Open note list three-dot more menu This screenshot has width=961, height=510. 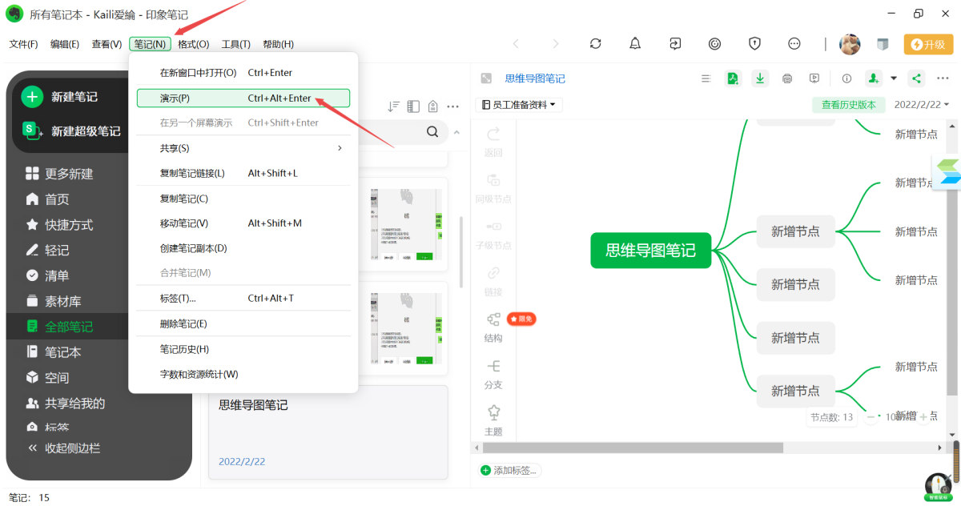(452, 106)
